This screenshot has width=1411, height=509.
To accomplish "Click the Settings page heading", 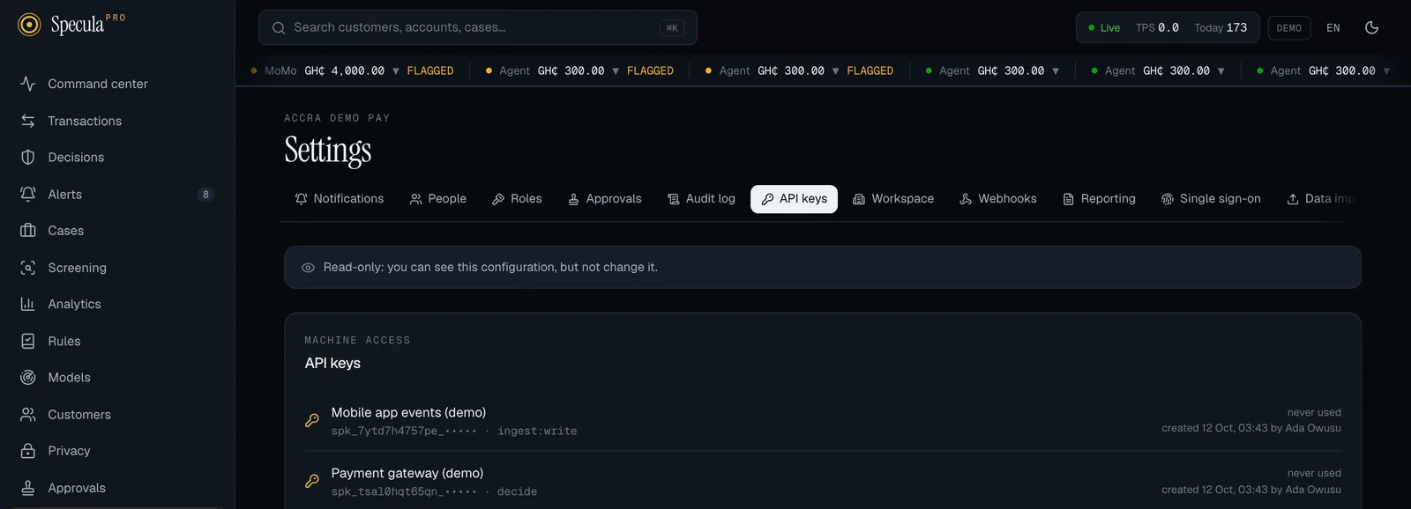I will (328, 151).
